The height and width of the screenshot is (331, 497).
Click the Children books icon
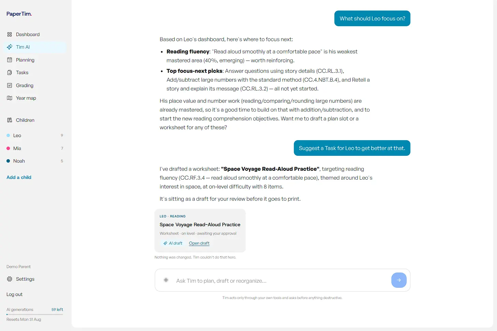pyautogui.click(x=10, y=120)
